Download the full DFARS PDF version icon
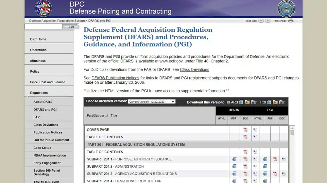This screenshot has height=183, width=327. [x=247, y=102]
